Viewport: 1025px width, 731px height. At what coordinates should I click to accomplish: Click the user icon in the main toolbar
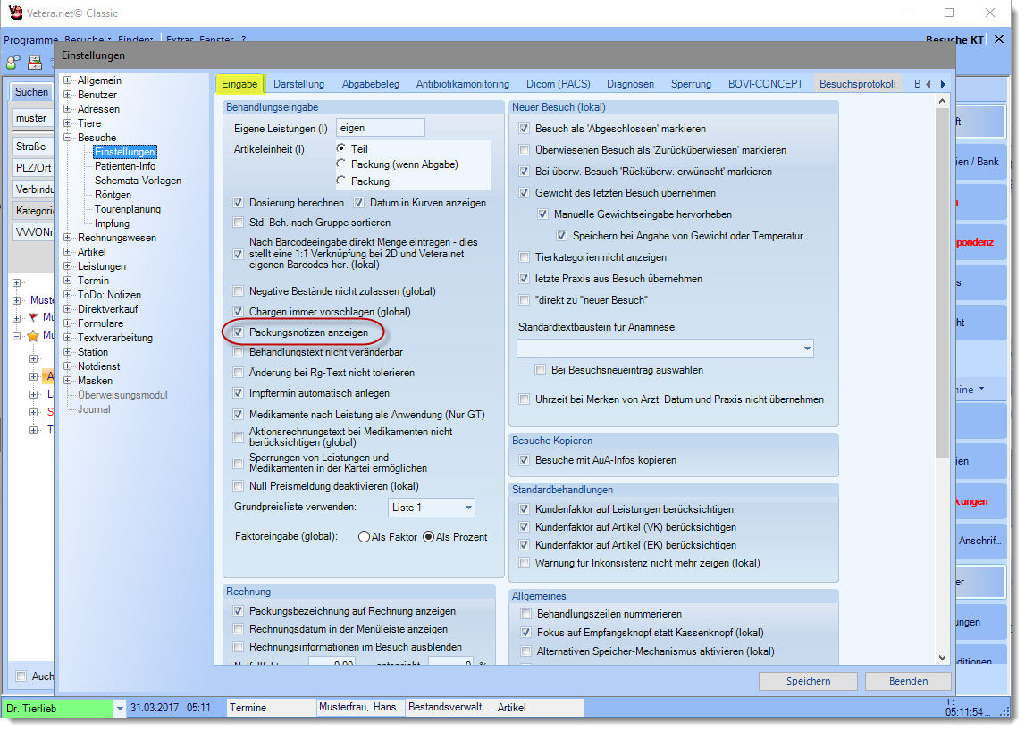click(13, 63)
